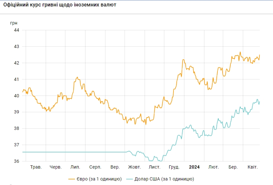Click the 36 value on the y-axis

pyautogui.click(x=16, y=161)
